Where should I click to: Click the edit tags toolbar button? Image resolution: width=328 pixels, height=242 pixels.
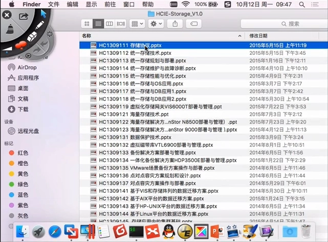(x=194, y=24)
